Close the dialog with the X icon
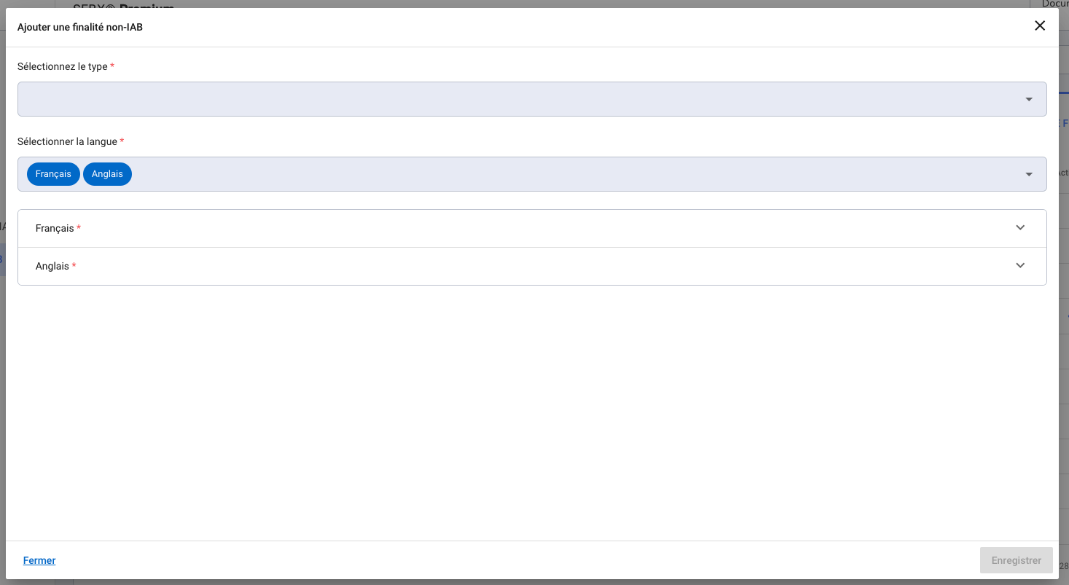The height and width of the screenshot is (585, 1069). pyautogui.click(x=1040, y=26)
